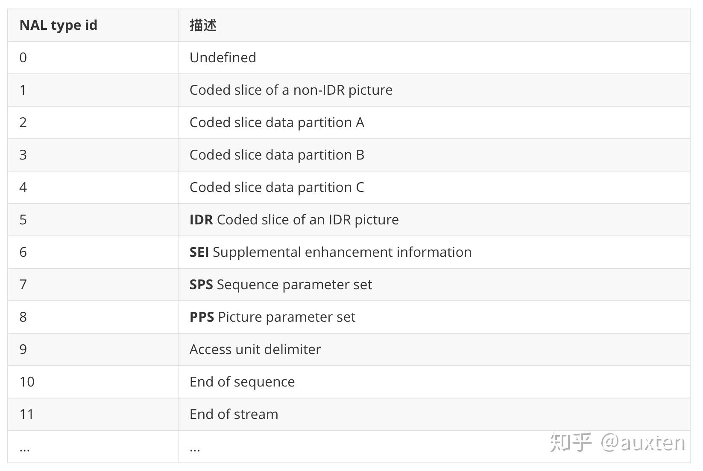Click "Coded slice data partition C" entry
The image size is (703, 471).
click(277, 187)
